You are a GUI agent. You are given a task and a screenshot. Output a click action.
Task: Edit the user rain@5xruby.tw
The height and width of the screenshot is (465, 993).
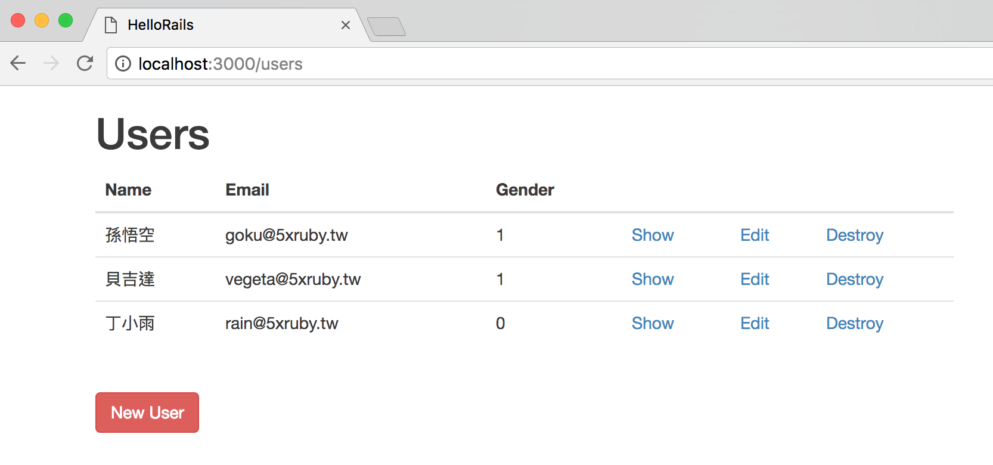point(755,323)
